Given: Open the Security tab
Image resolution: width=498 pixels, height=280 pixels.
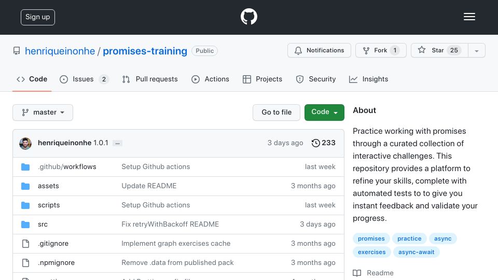Looking at the screenshot, I should pos(316,79).
